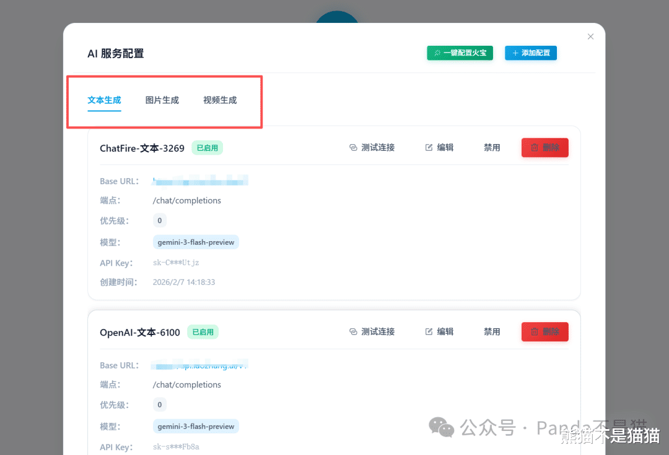Image resolution: width=669 pixels, height=455 pixels.
Task: Edit the OpenAI-文本-6100 configuration
Action: click(439, 331)
